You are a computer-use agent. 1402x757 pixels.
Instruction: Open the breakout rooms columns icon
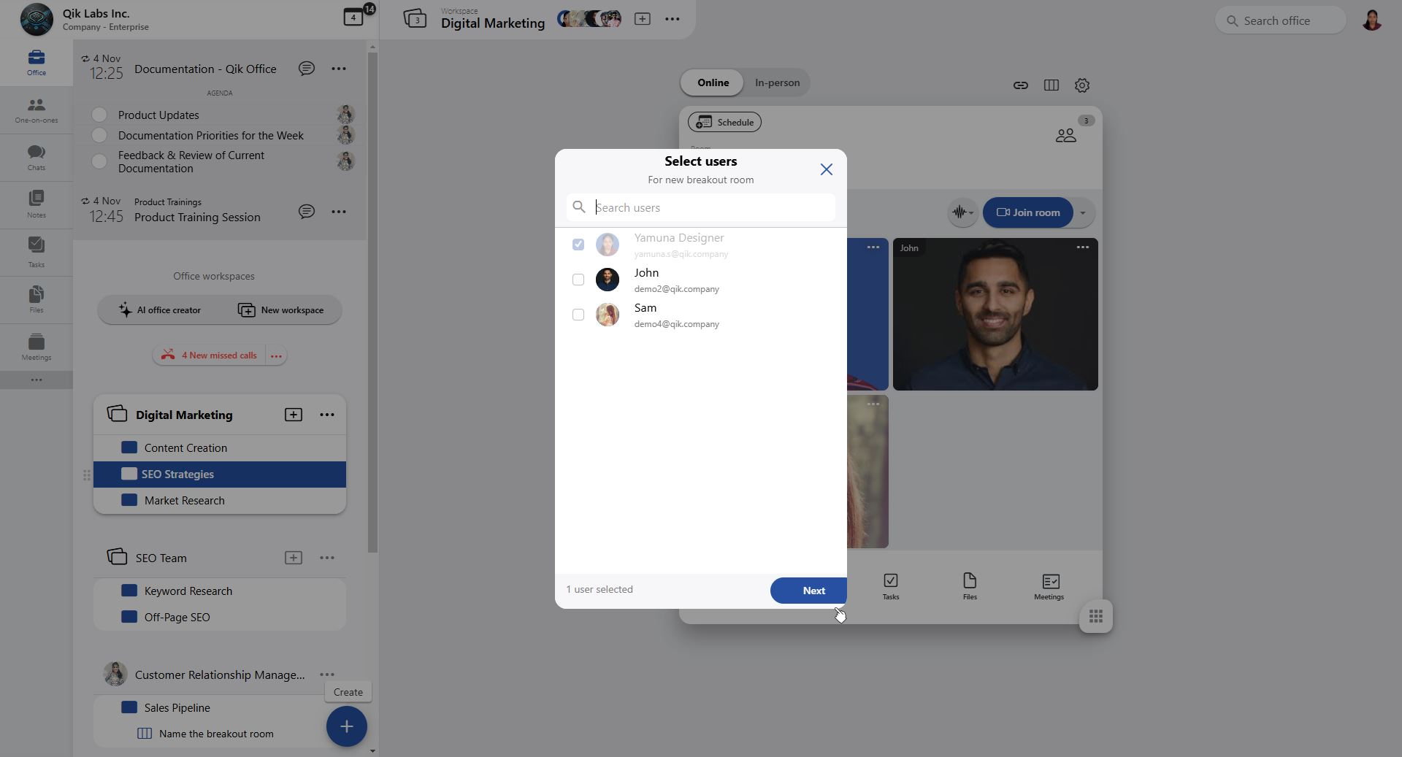tap(1051, 85)
